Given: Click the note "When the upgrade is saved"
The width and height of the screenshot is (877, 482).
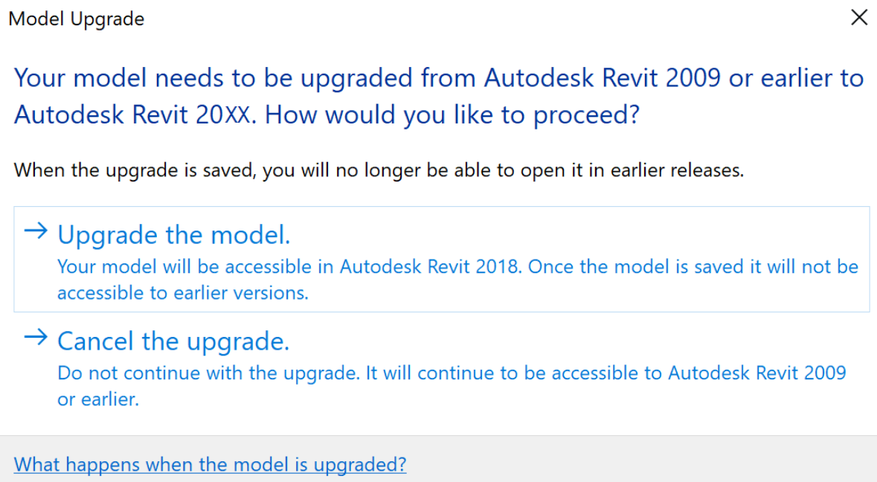Looking at the screenshot, I should pyautogui.click(x=378, y=170).
